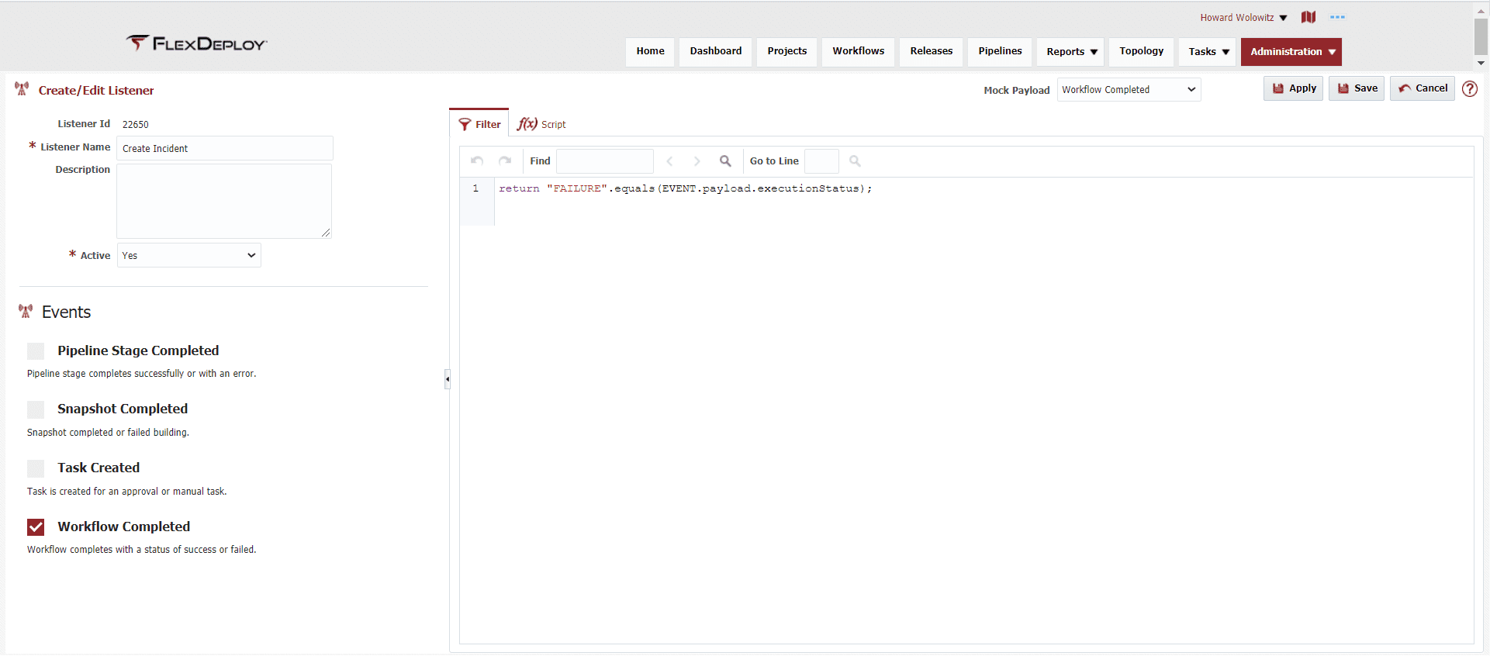Click the Find search magnifier icon
This screenshot has height=656, width=1490.
pyautogui.click(x=725, y=161)
